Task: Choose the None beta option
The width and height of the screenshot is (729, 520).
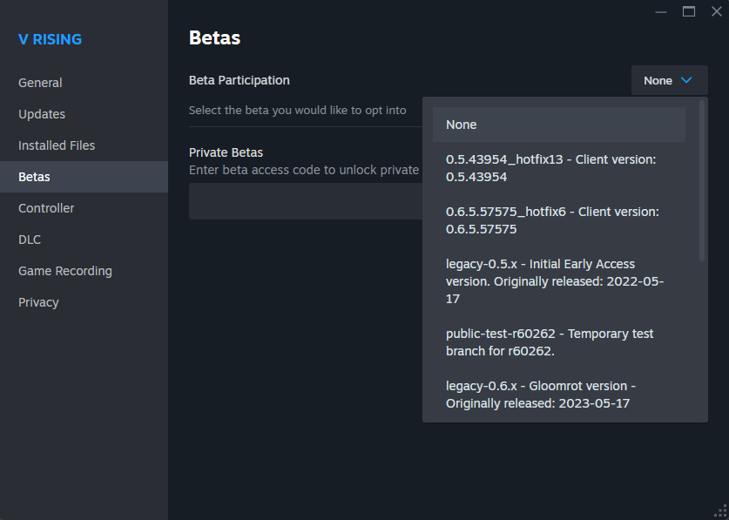Action: tap(558, 125)
